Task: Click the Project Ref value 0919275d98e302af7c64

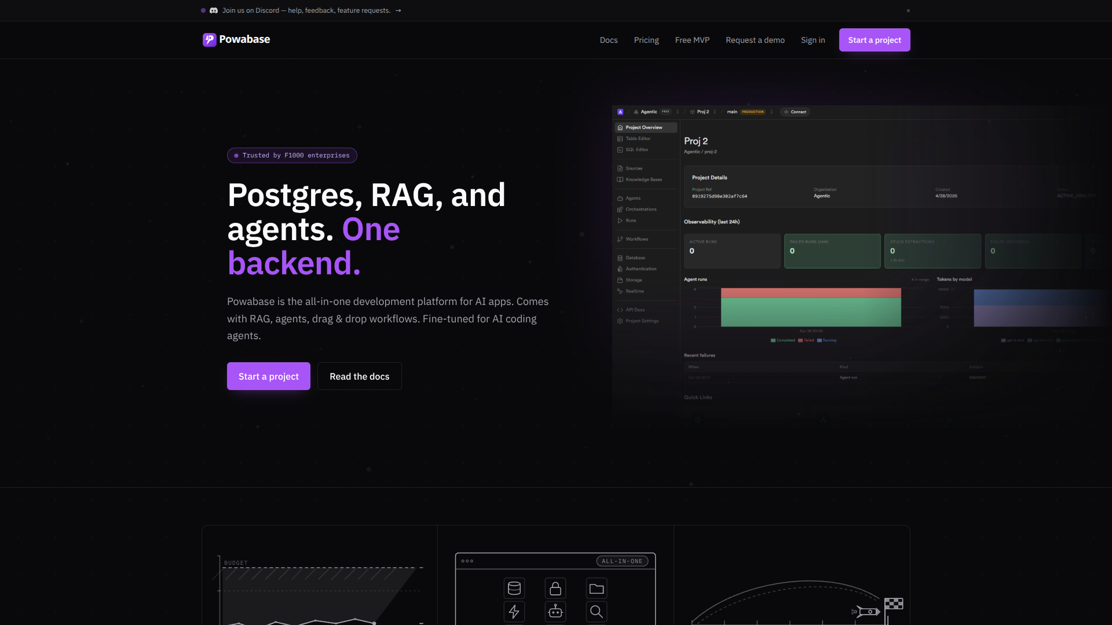Action: pyautogui.click(x=719, y=196)
